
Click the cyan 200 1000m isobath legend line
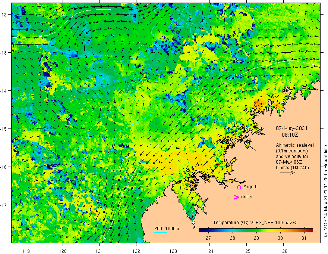tap(161, 233)
